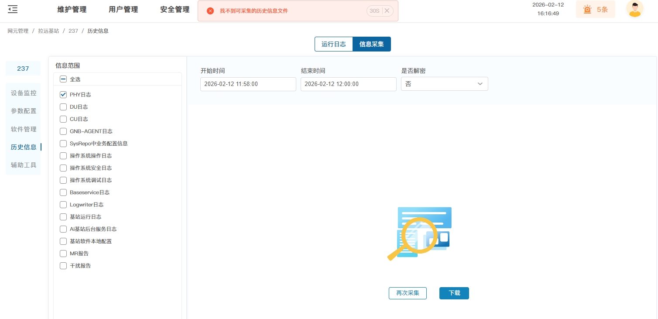Viewport: 658px width, 319px height.
Task: Open the alarm bell with 5 alerts
Action: coord(595,9)
